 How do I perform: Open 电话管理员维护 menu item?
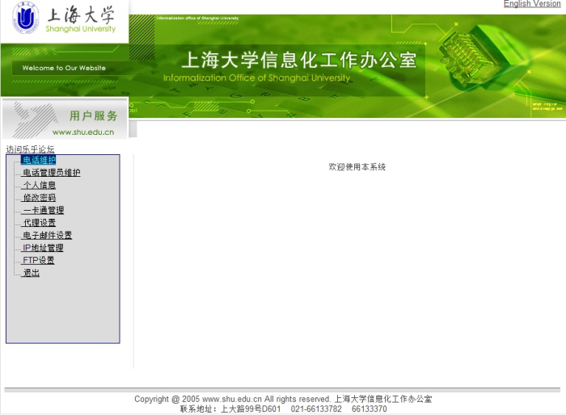tap(51, 173)
